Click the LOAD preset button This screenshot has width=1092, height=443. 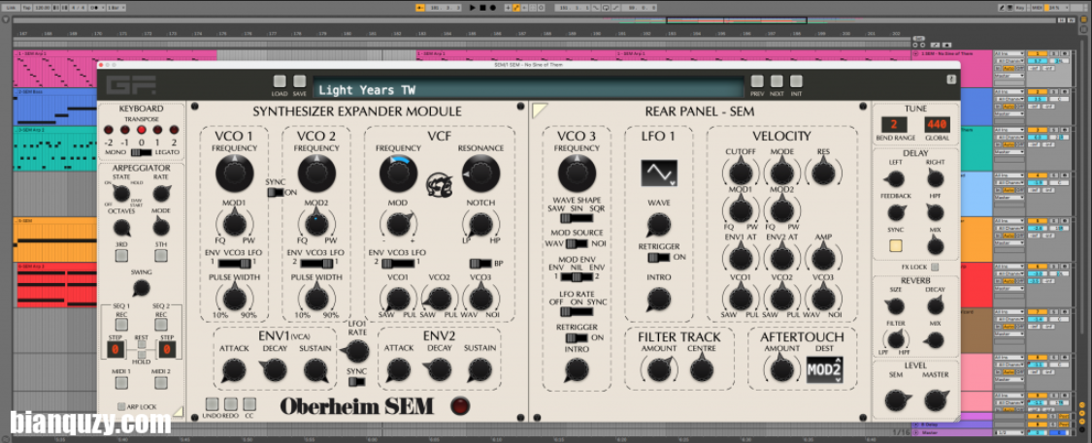(280, 81)
